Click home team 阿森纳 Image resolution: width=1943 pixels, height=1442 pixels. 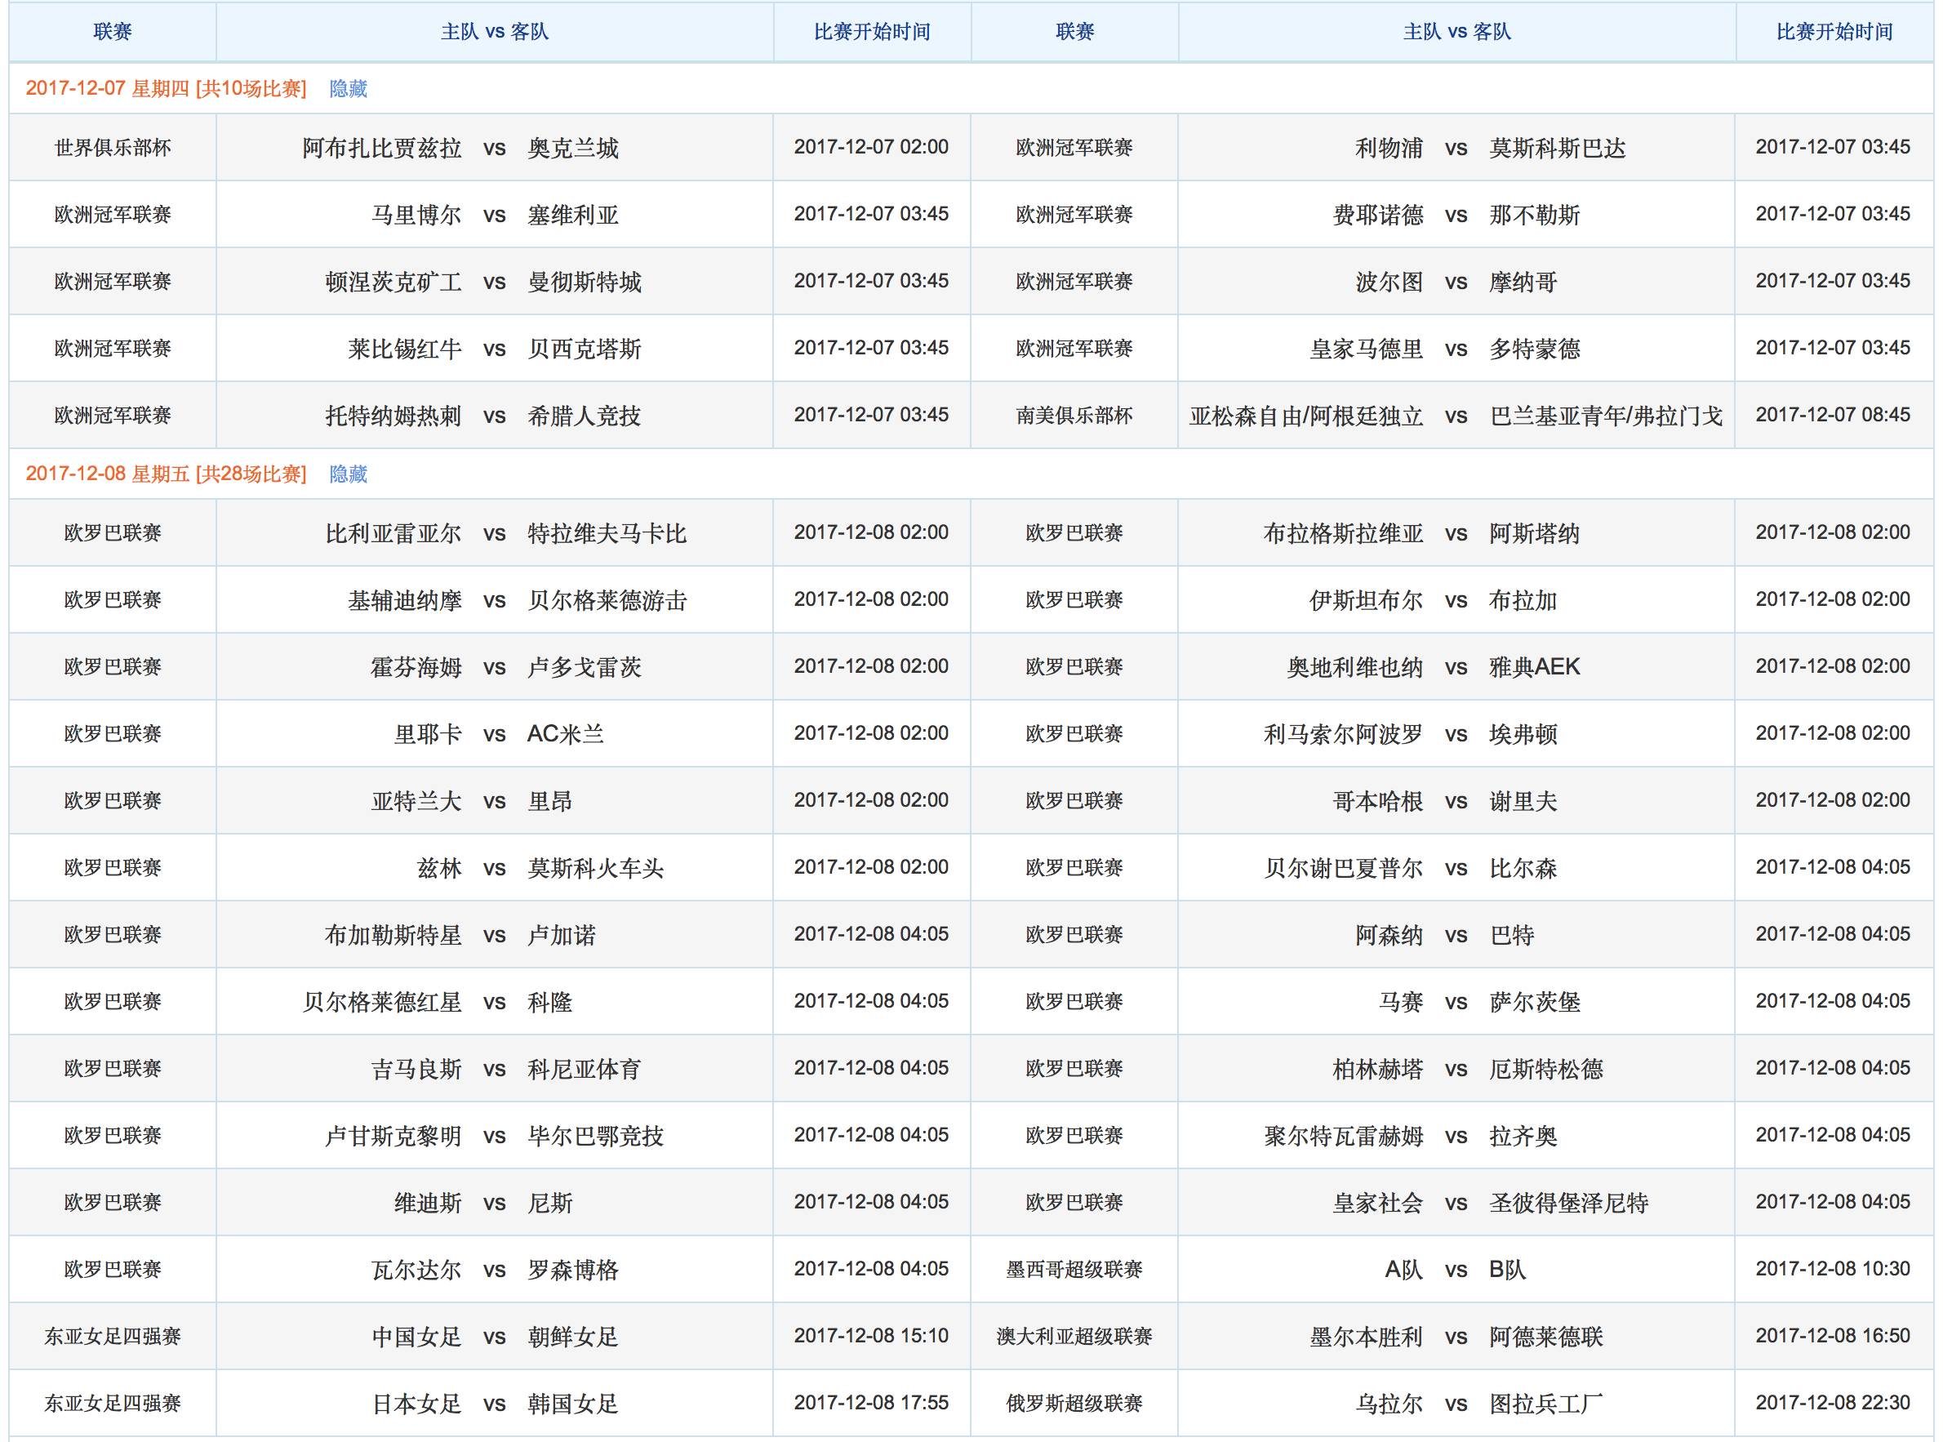pyautogui.click(x=1389, y=936)
